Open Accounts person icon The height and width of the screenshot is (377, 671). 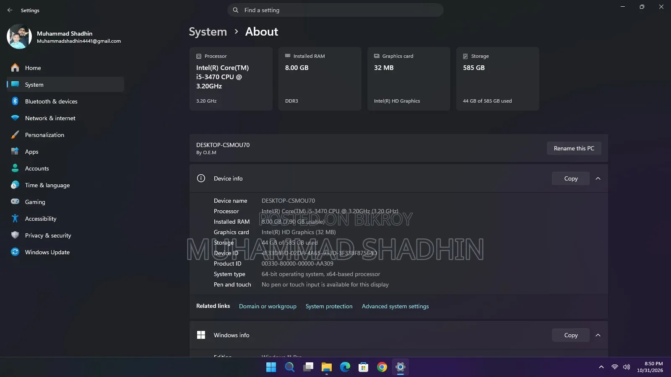(15, 168)
